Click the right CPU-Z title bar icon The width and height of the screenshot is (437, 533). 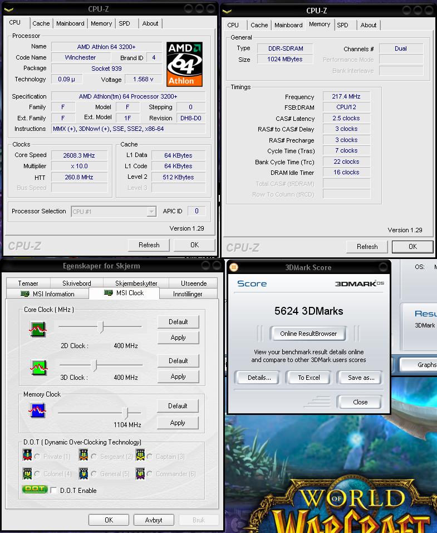(x=227, y=11)
